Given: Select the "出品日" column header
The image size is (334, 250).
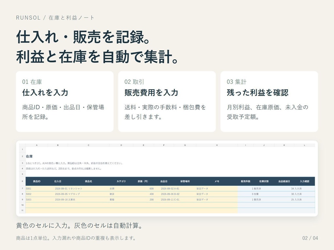Looking at the screenshot, I should 164,181.
